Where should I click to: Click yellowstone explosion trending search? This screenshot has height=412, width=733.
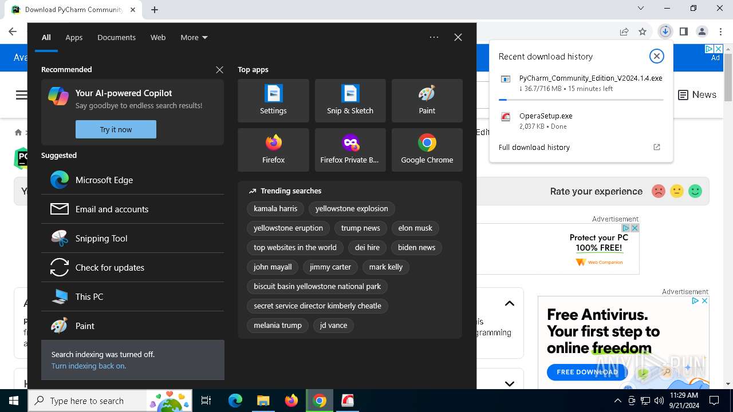pos(352,208)
